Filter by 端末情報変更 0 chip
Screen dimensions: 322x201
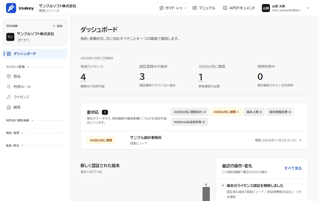tap(280, 112)
